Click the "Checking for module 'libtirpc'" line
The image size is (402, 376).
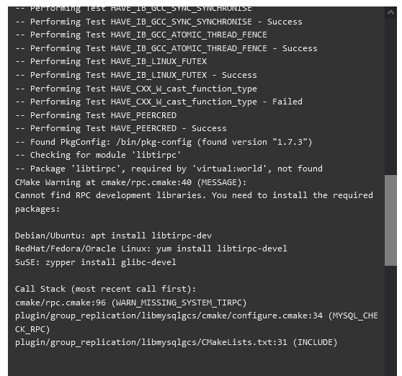coord(98,156)
